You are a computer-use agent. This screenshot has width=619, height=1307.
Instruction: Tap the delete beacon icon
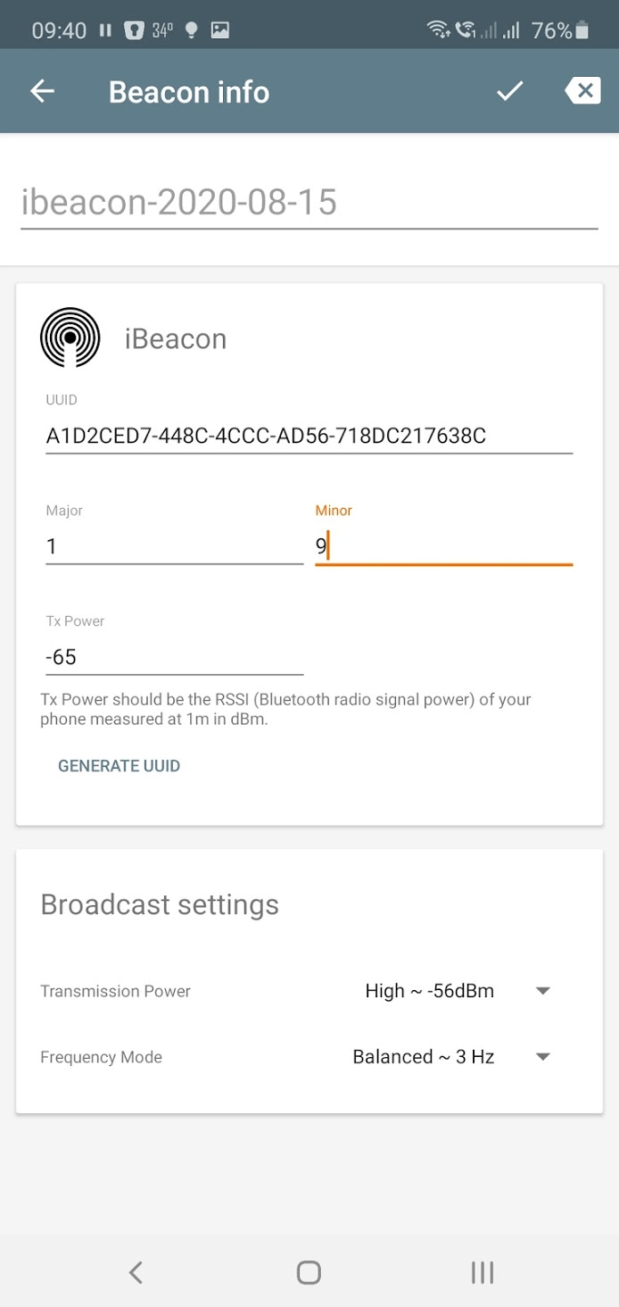[582, 91]
